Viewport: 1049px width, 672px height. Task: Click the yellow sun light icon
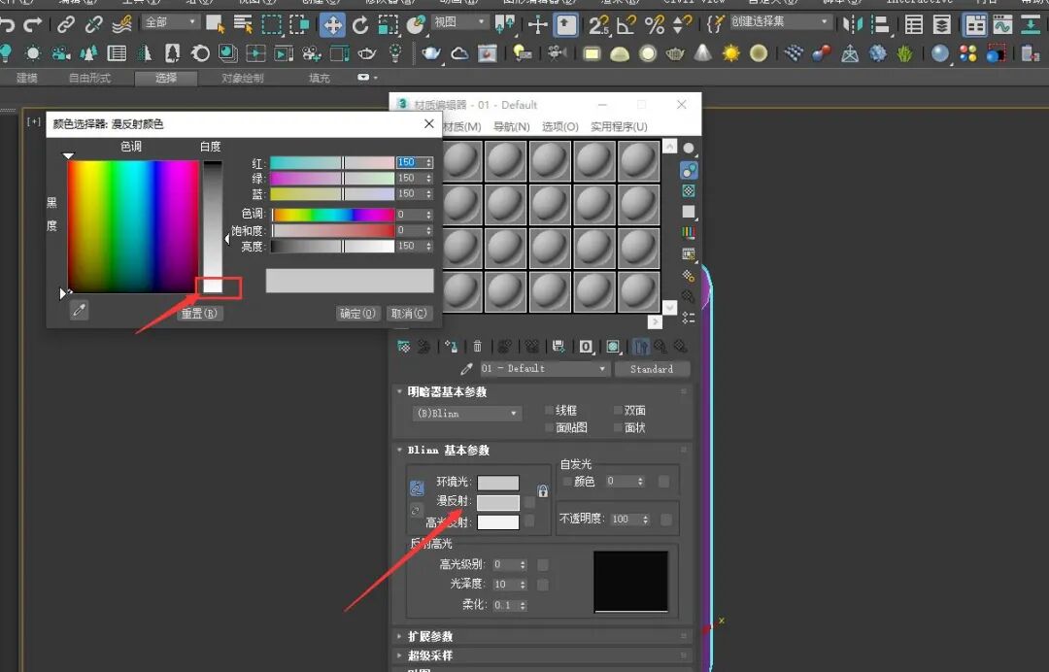(x=730, y=53)
